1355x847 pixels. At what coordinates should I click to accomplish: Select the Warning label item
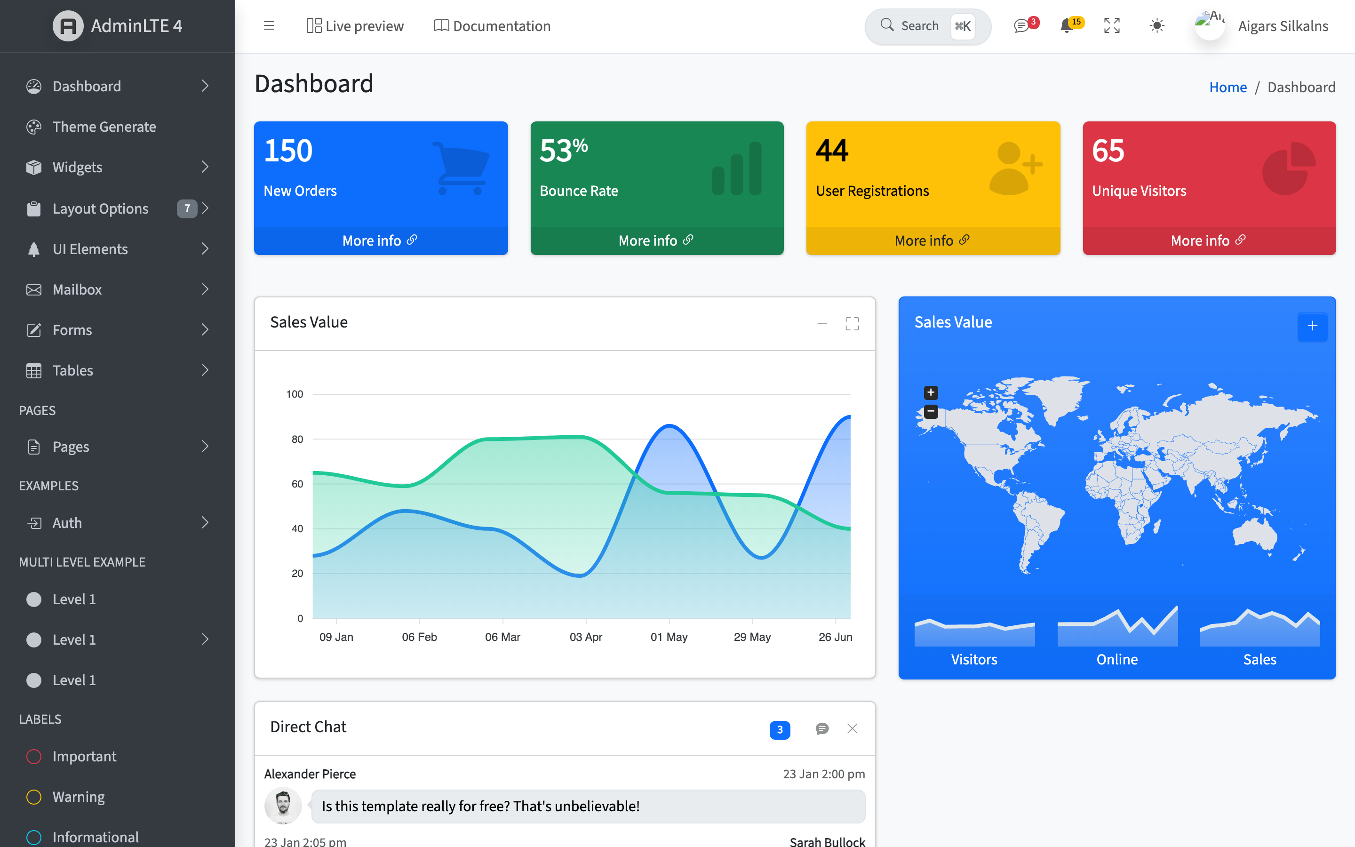coord(118,797)
